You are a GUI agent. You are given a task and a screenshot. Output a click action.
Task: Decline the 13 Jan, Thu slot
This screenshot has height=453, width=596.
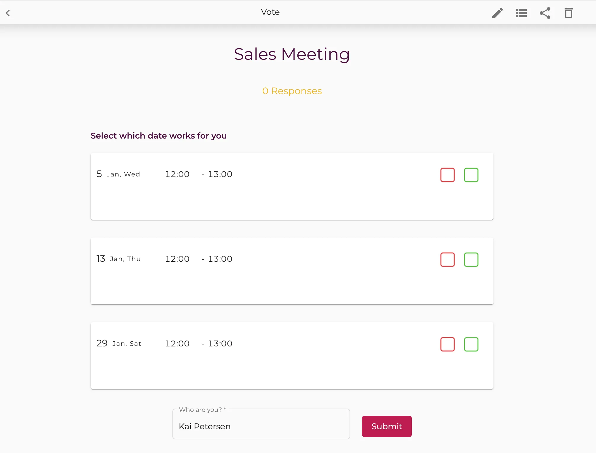447,260
